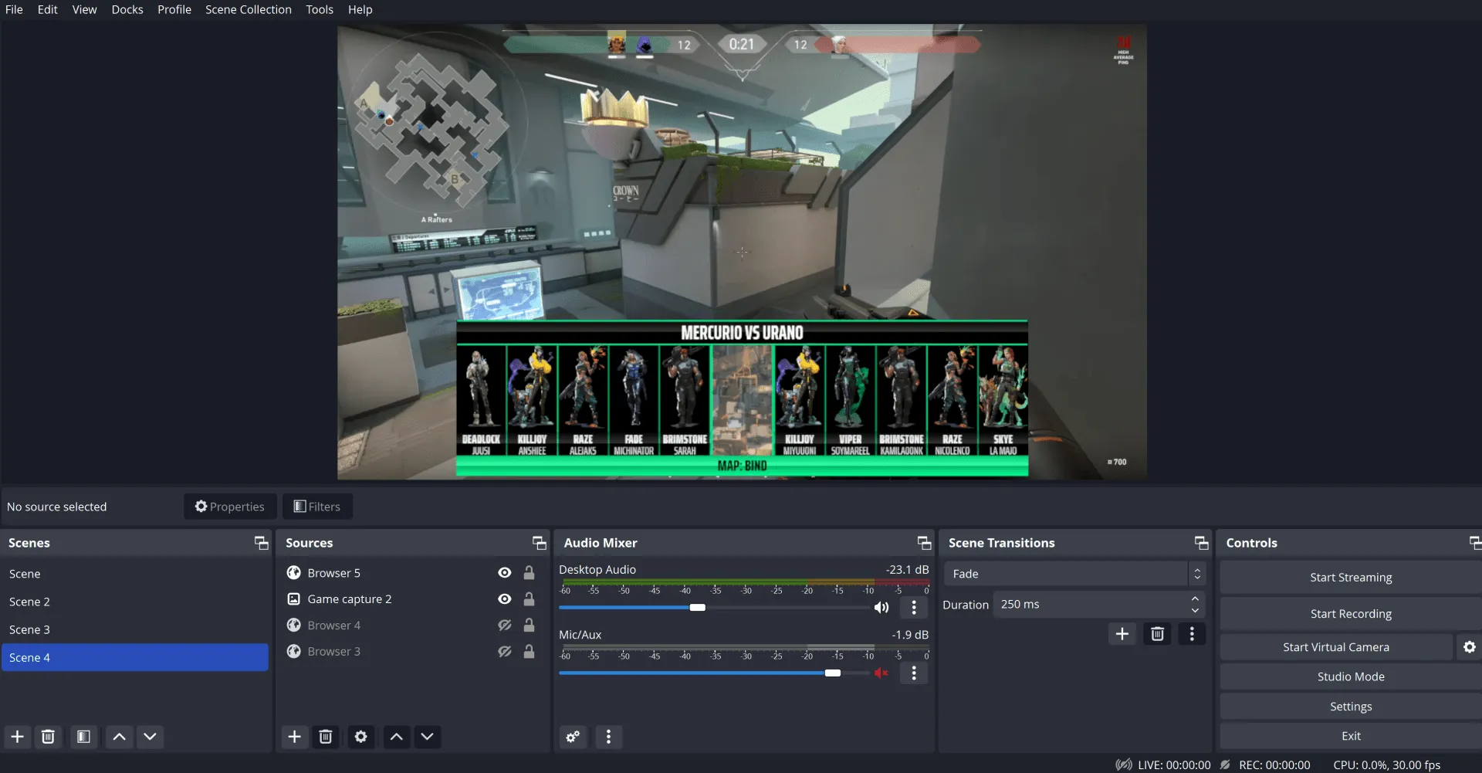Image resolution: width=1482 pixels, height=773 pixels.
Task: Open virtual camera settings gear
Action: tap(1470, 647)
